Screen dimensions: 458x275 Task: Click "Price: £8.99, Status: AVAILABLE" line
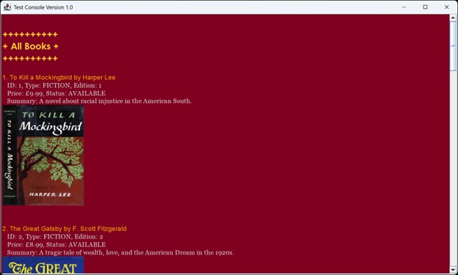[x=57, y=245]
